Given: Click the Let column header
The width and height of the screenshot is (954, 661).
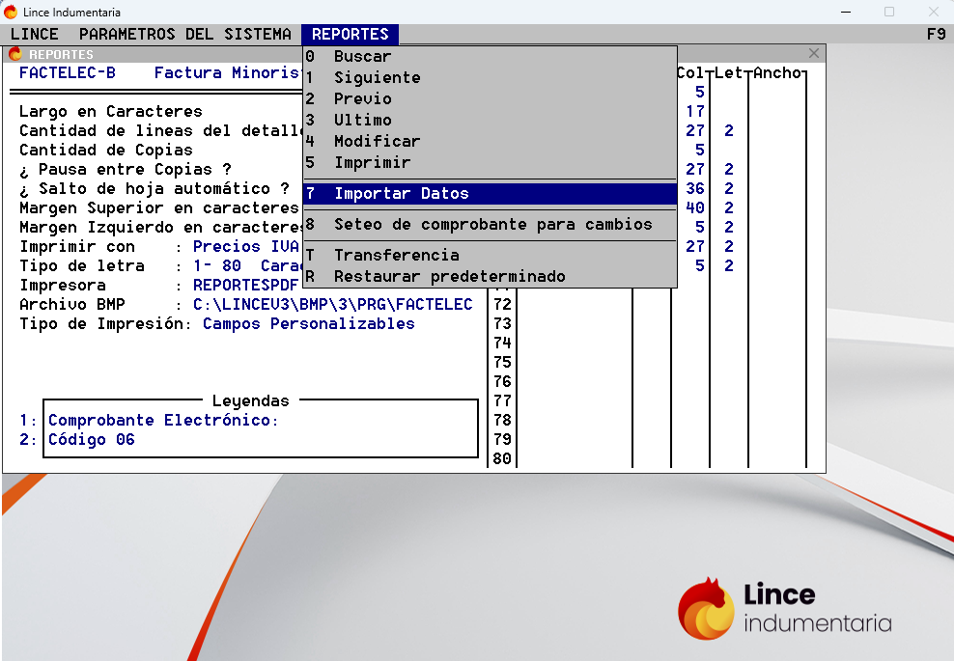Looking at the screenshot, I should tap(729, 73).
